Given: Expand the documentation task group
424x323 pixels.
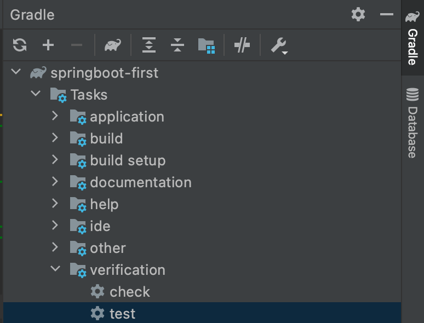Looking at the screenshot, I should coord(55,181).
